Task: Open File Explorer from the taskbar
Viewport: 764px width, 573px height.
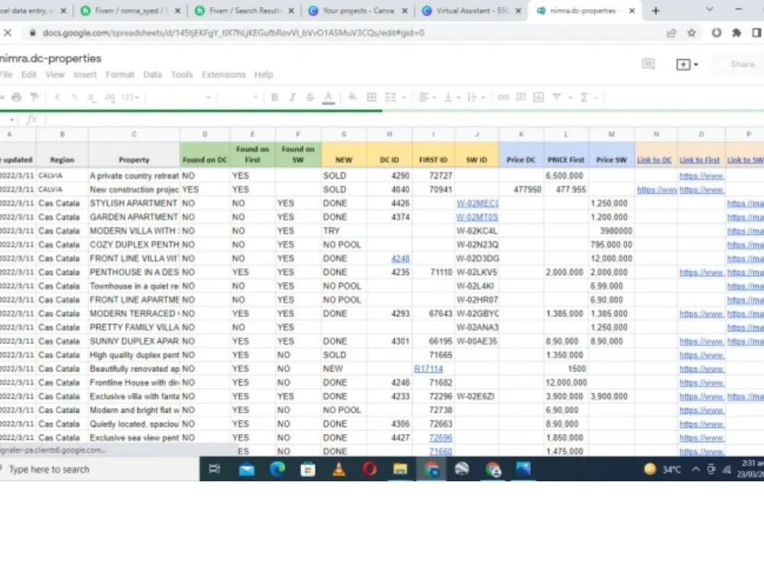Action: tap(400, 469)
